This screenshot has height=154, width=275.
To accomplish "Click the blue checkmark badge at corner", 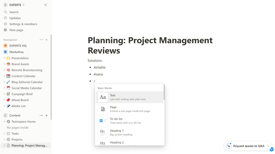I will click(272, 149).
